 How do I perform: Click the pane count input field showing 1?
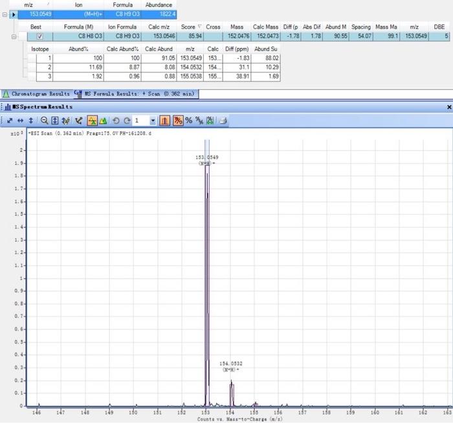point(141,121)
